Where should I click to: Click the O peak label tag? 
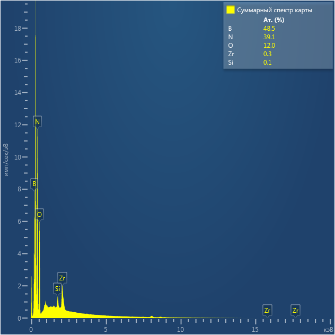coord(39,214)
